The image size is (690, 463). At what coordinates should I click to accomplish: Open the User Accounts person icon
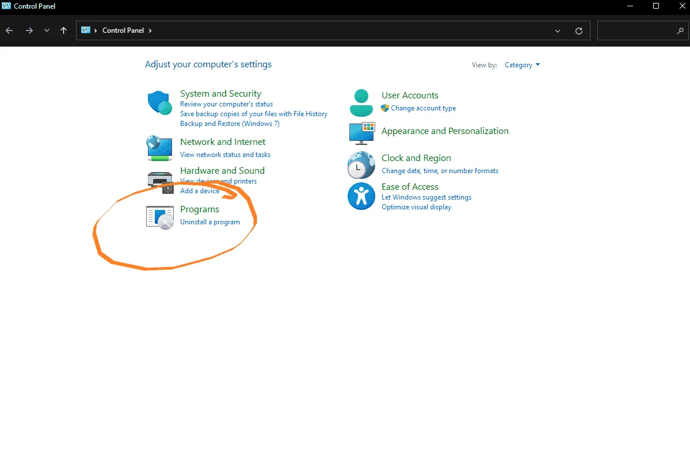pos(361,102)
